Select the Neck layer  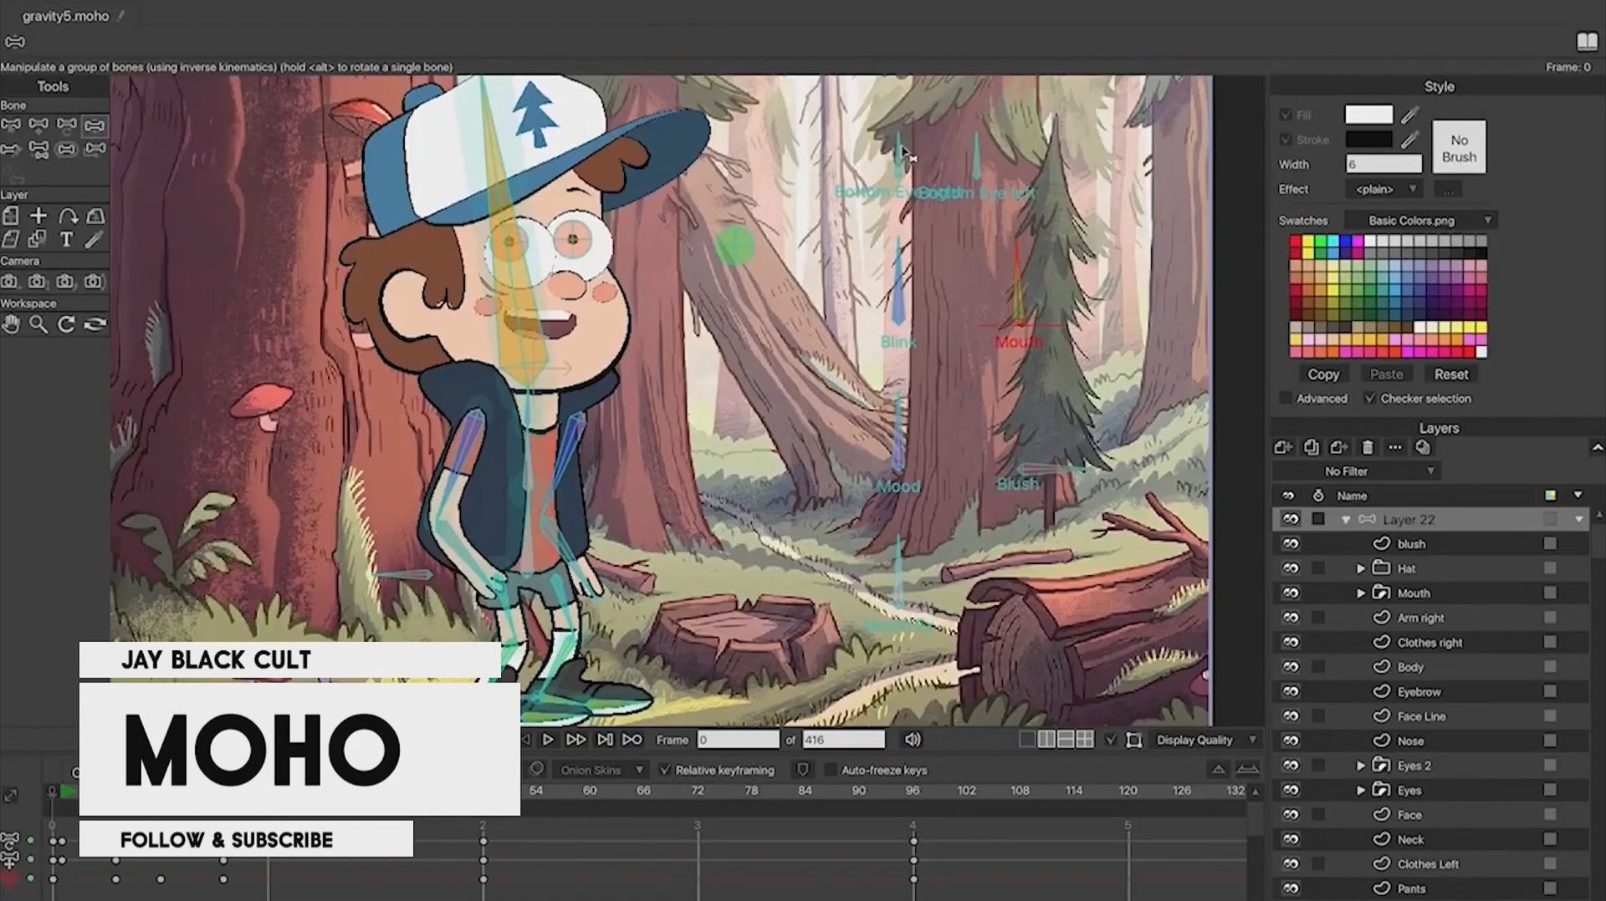[x=1430, y=839]
